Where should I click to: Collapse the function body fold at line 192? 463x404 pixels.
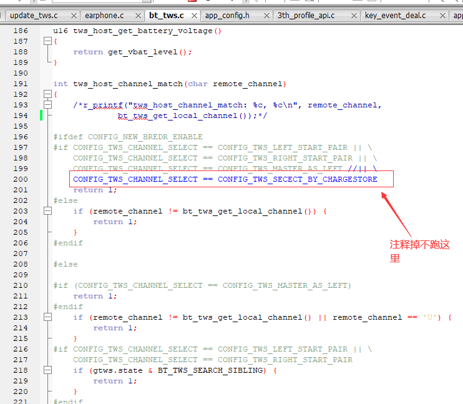(x=47, y=94)
